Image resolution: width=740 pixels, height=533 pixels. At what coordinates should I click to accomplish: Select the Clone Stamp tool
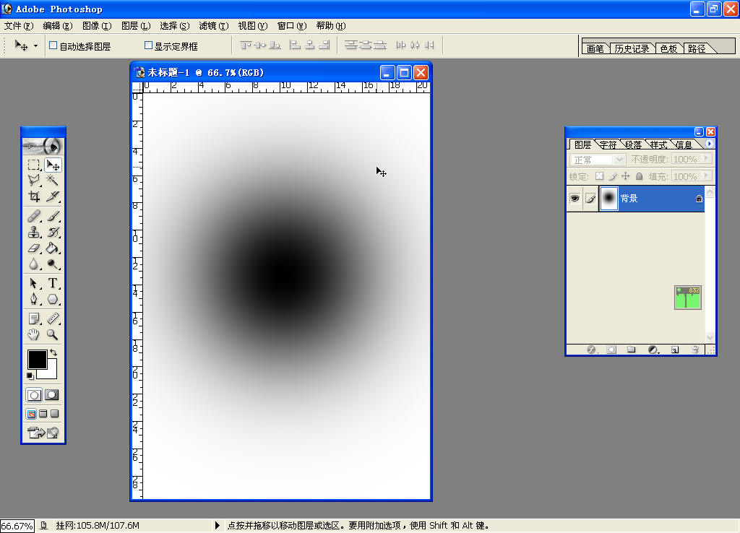(x=33, y=232)
